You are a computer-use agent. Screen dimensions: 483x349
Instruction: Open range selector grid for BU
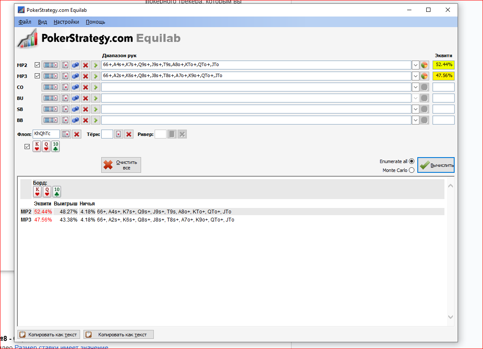(50, 98)
